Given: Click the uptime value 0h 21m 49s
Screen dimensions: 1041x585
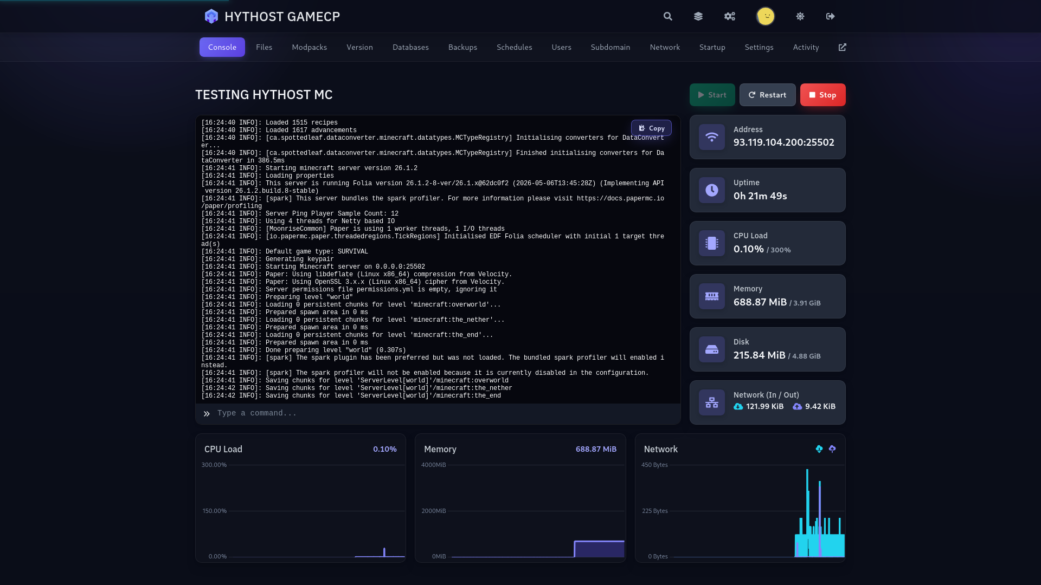Looking at the screenshot, I should (760, 196).
